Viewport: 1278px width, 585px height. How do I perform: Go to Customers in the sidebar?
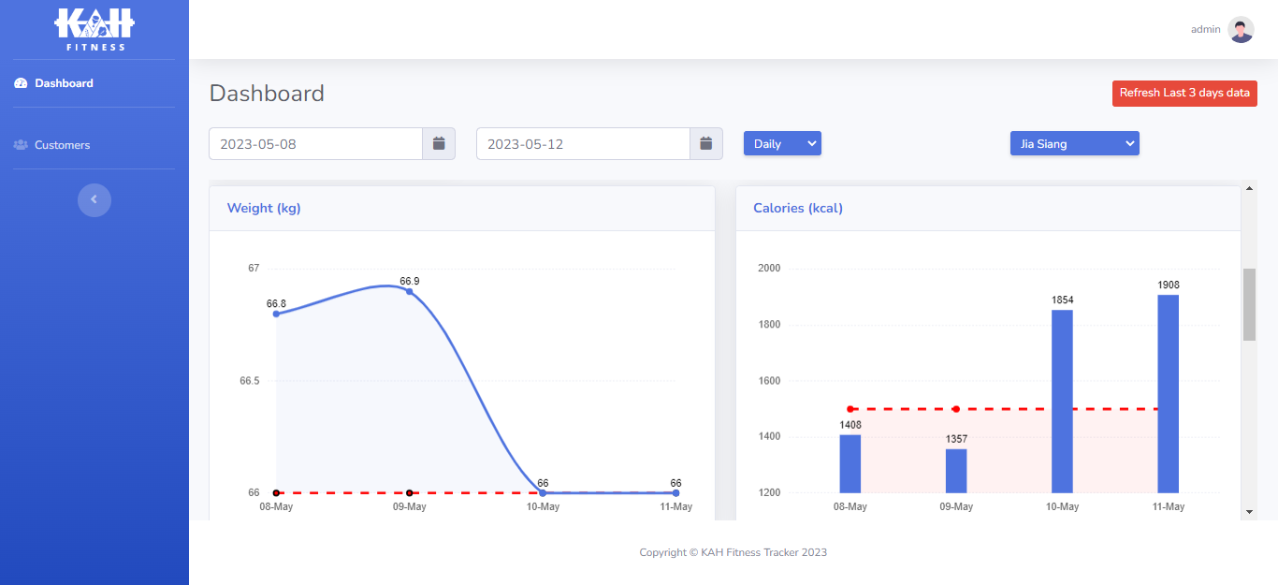(x=62, y=145)
